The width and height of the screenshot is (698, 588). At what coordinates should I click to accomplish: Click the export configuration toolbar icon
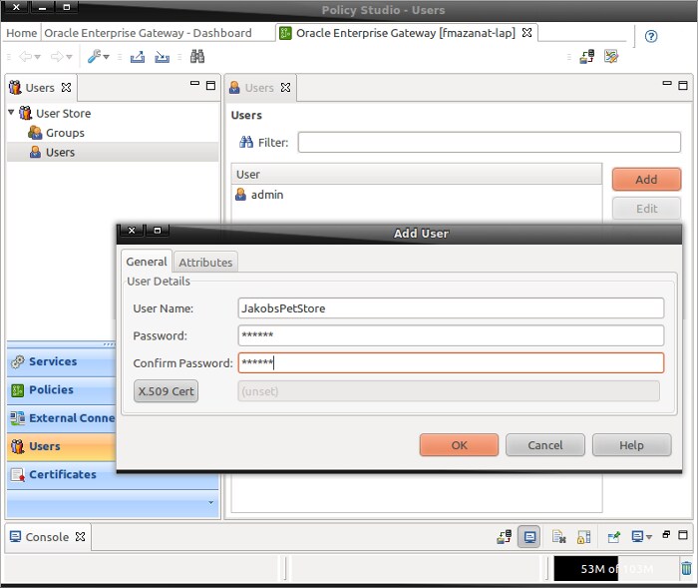point(138,57)
